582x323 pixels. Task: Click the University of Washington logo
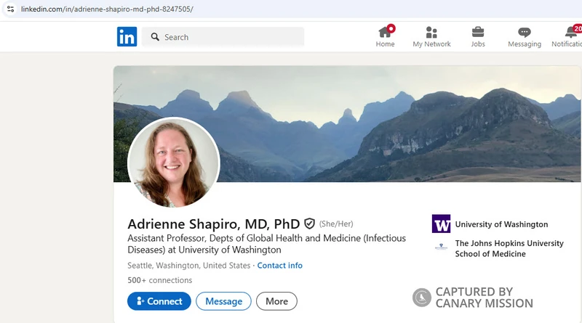[x=441, y=224]
